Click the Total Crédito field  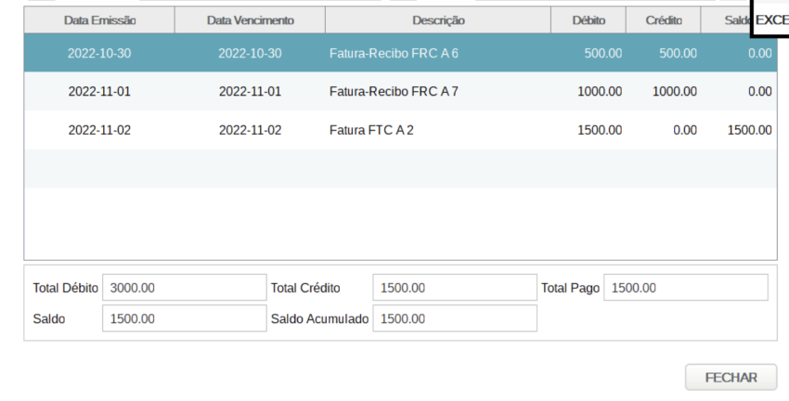(454, 288)
